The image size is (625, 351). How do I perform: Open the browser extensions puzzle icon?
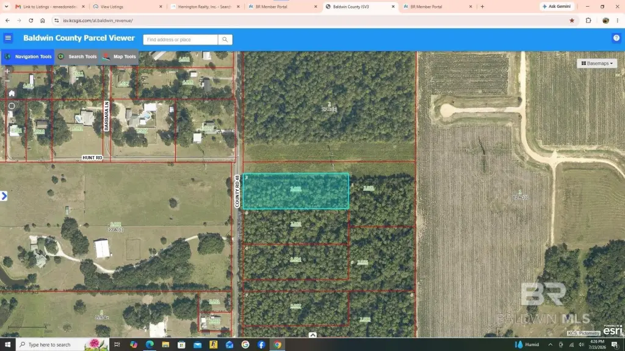(x=588, y=21)
